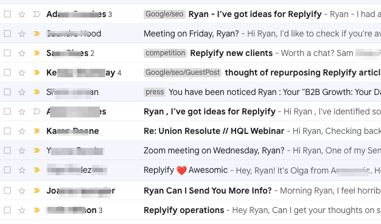Select checkbox for 'Replyify operations' email
The image size is (381, 224).
coord(7,210)
